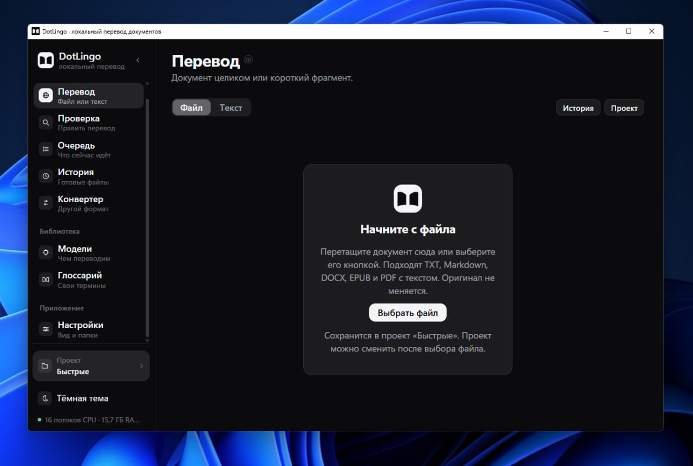The height and width of the screenshot is (466, 693).
Task: Click the DotLingo book logo in sidebar header
Action: click(45, 60)
